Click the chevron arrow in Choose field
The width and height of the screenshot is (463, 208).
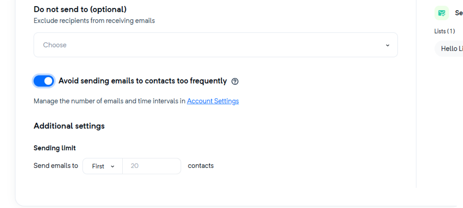(x=387, y=45)
